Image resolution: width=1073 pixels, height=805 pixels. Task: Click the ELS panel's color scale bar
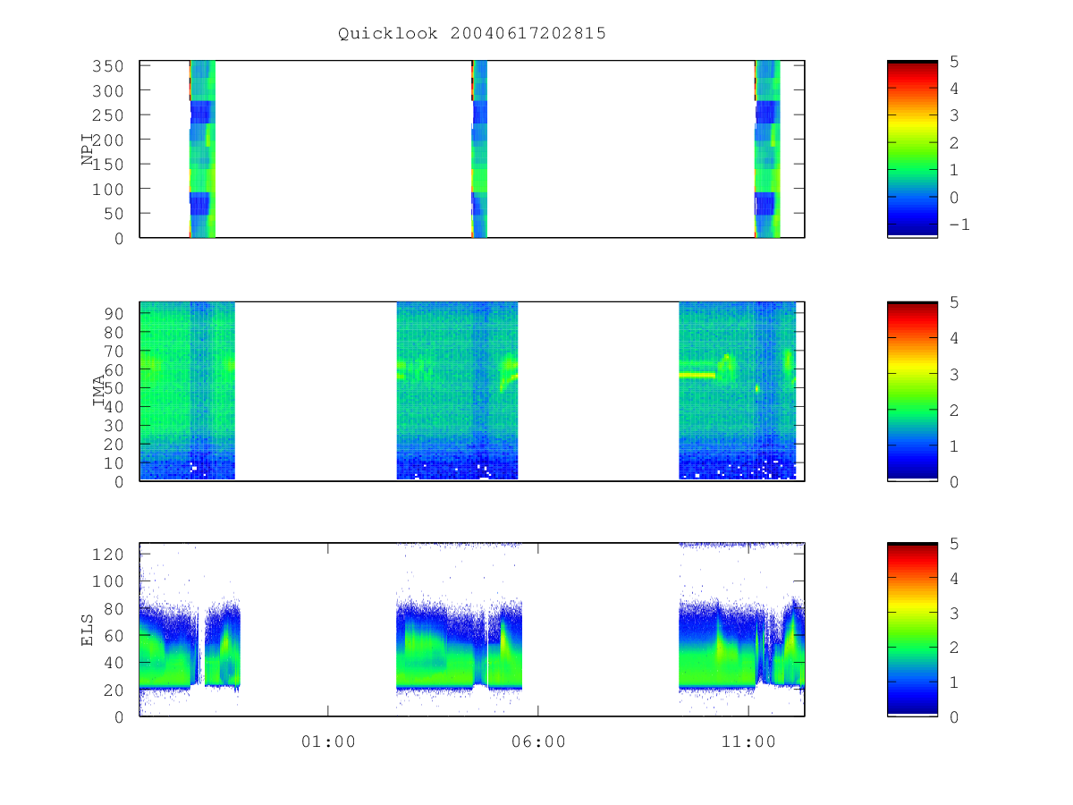pyautogui.click(x=912, y=629)
